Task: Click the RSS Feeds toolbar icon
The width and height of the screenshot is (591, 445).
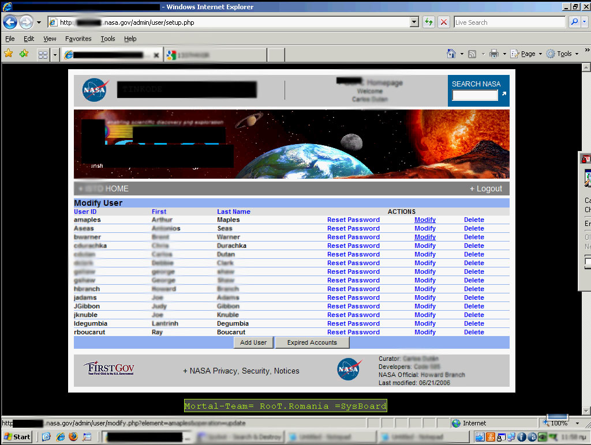Action: tap(472, 54)
